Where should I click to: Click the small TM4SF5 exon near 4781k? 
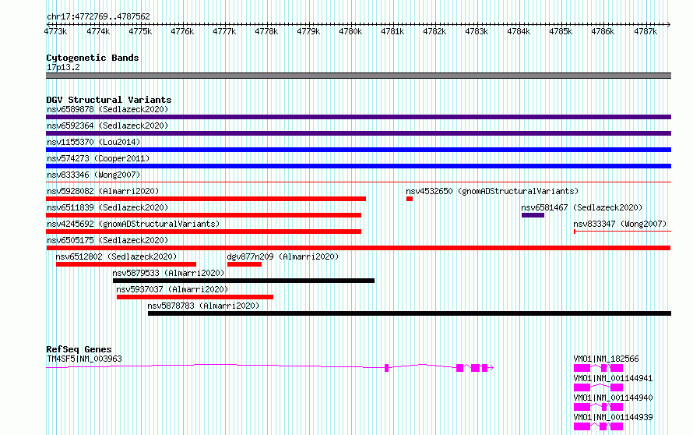click(x=387, y=368)
